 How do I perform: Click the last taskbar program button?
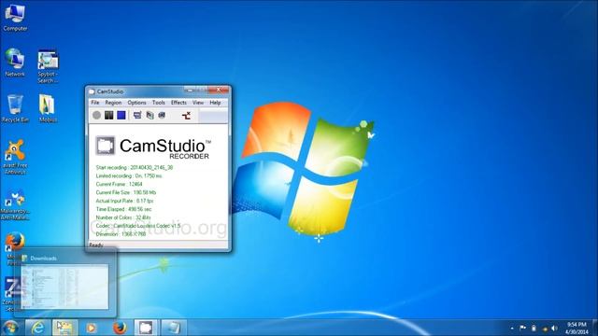tap(174, 328)
